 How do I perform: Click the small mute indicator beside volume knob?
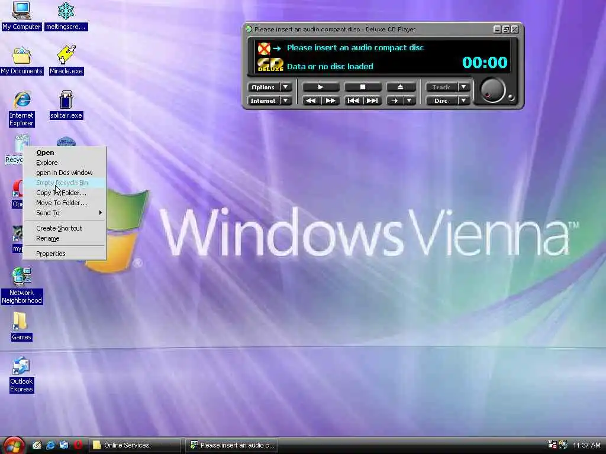(x=511, y=98)
